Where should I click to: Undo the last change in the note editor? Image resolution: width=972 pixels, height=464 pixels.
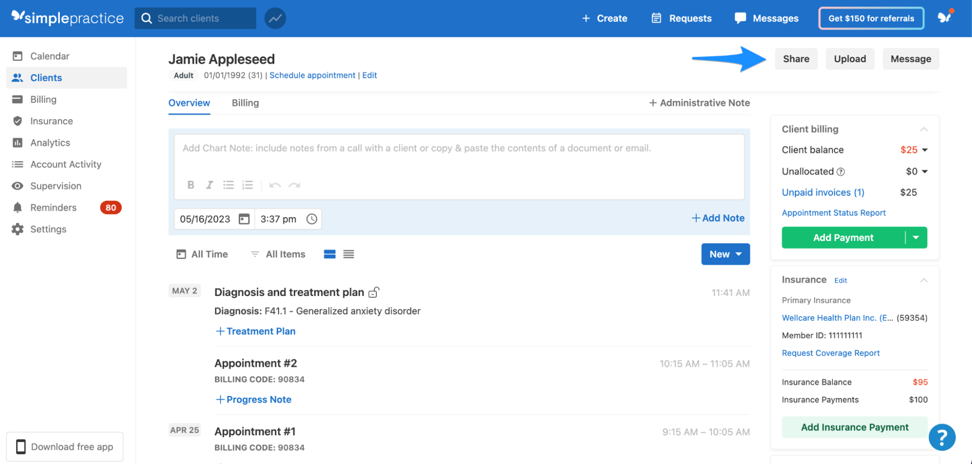point(275,185)
